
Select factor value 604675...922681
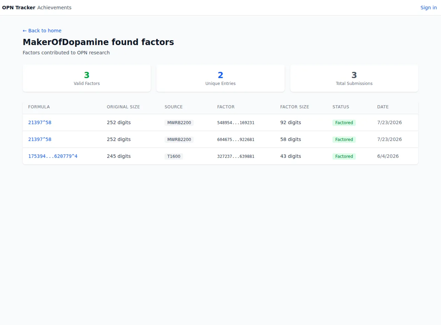point(236,140)
